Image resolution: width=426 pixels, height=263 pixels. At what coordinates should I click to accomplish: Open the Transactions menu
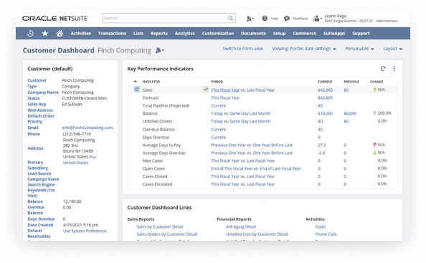(x=112, y=34)
